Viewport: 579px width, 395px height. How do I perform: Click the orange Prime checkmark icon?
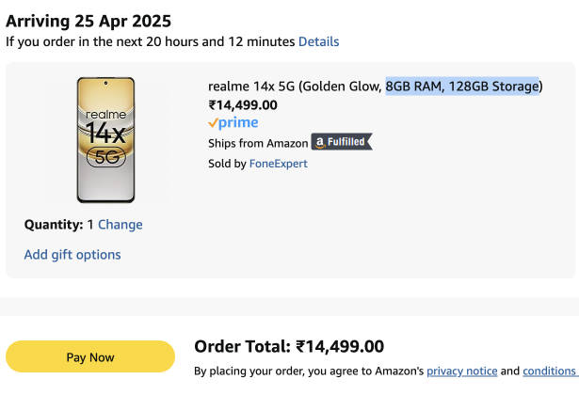coord(213,123)
